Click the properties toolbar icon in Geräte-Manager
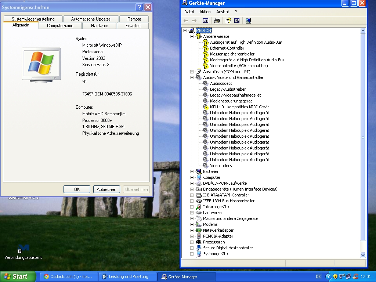Screen dimensions: 376x282 tap(228, 21)
